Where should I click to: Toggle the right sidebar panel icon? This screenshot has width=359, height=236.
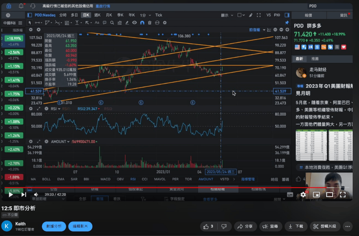point(287,15)
